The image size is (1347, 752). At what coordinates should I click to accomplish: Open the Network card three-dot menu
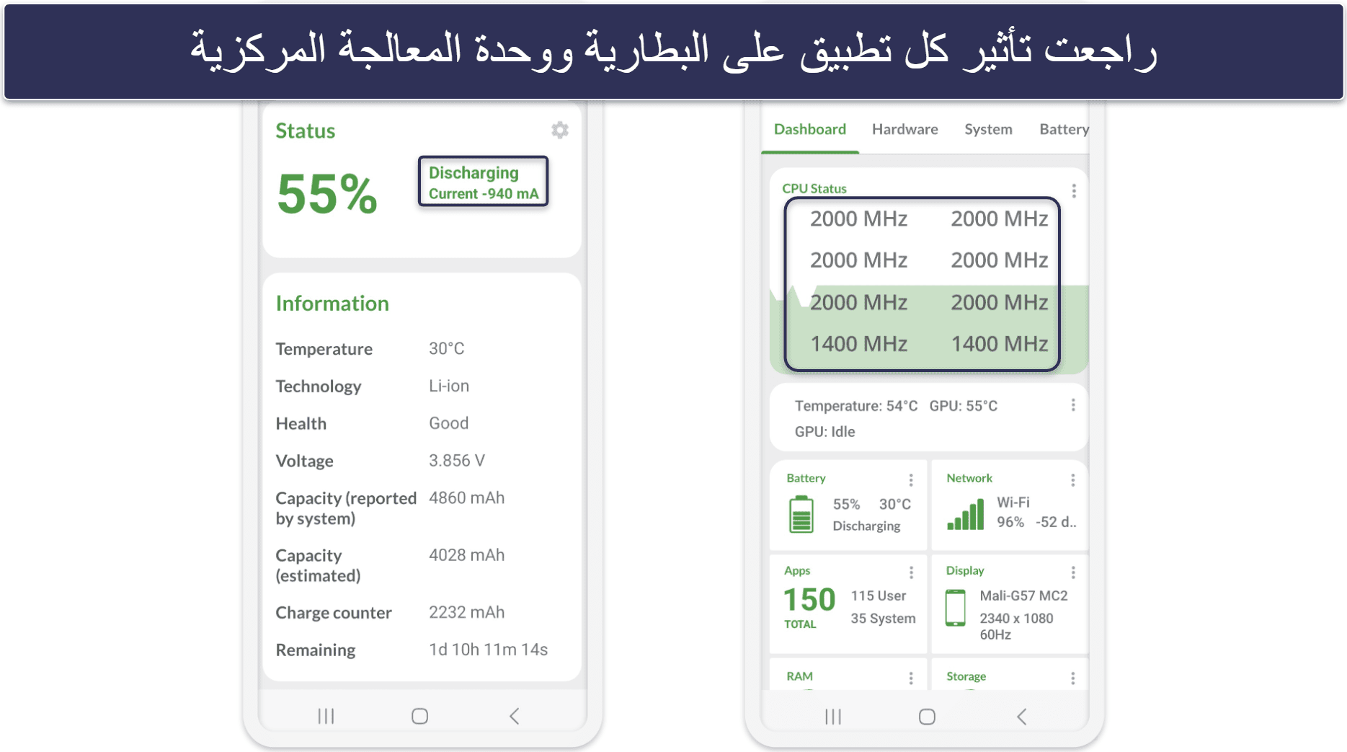pyautogui.click(x=1073, y=480)
